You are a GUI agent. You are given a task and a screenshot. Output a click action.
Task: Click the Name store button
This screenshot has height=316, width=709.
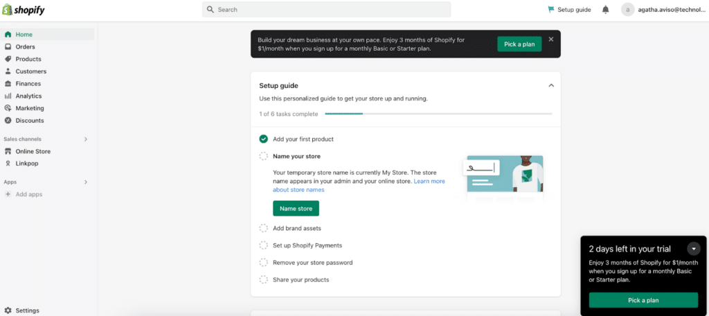296,209
